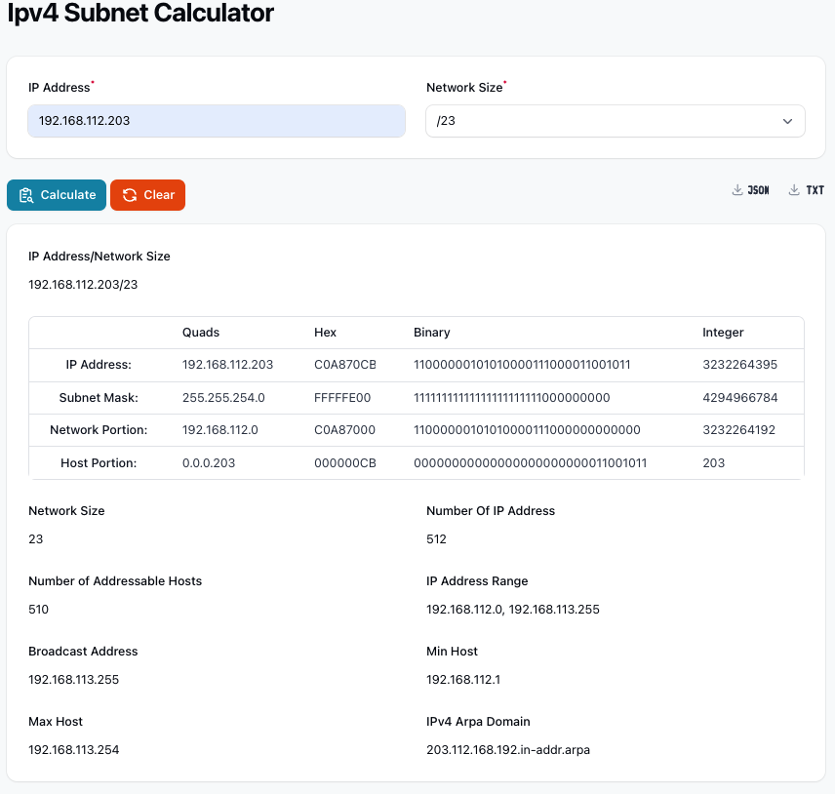Click the refresh icon on Clear
This screenshot has height=794, width=835.
[130, 195]
